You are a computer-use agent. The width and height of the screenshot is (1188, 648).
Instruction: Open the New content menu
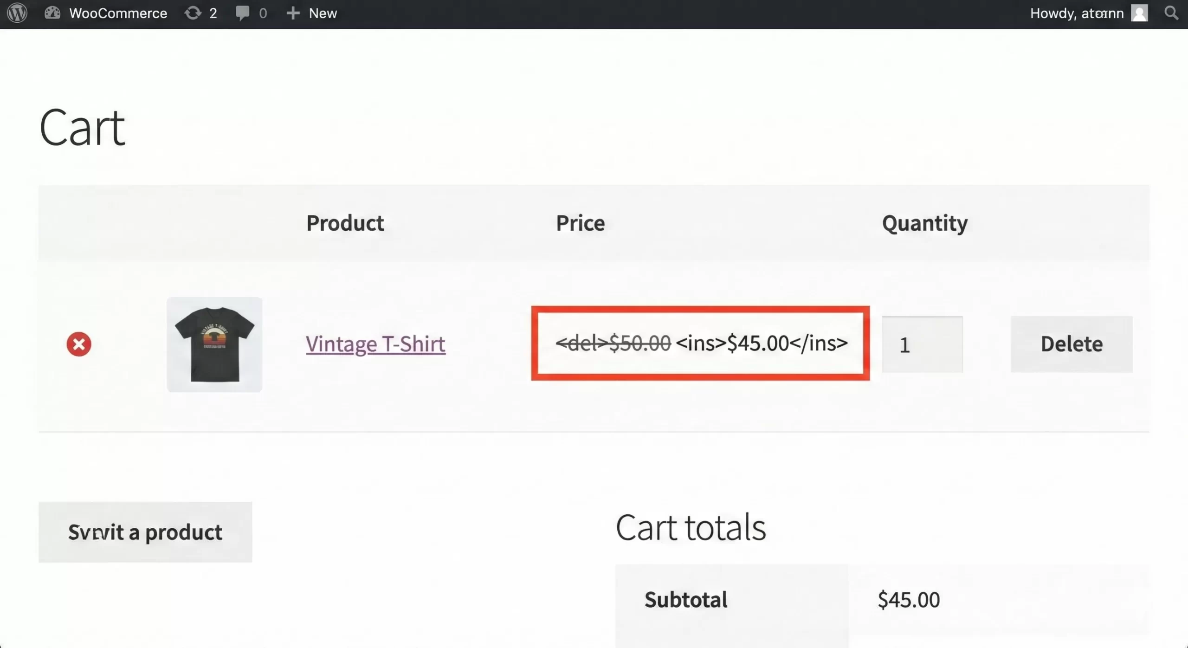point(323,13)
